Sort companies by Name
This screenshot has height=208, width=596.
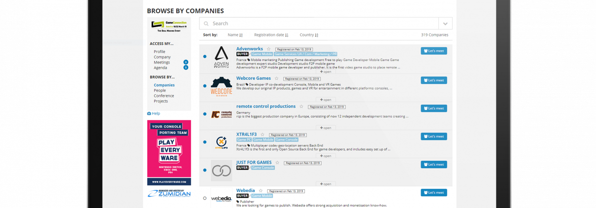[x=235, y=35]
